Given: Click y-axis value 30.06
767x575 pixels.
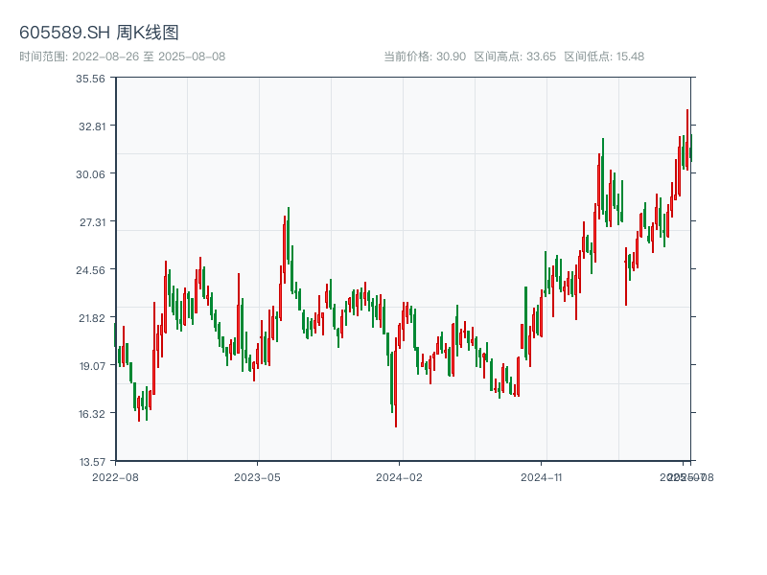Looking at the screenshot, I should pyautogui.click(x=90, y=174).
